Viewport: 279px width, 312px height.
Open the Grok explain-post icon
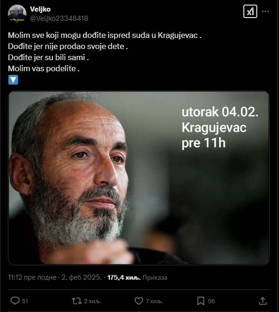click(250, 12)
